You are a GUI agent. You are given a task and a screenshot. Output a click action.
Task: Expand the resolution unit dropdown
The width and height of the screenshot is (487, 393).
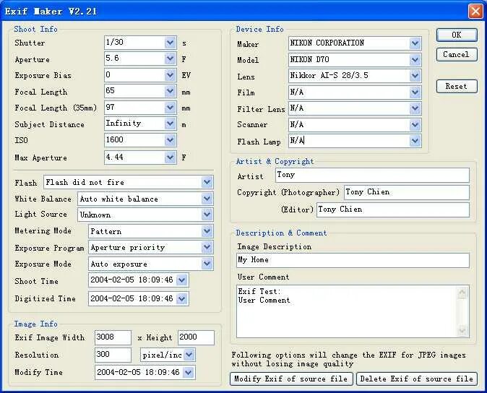189,355
